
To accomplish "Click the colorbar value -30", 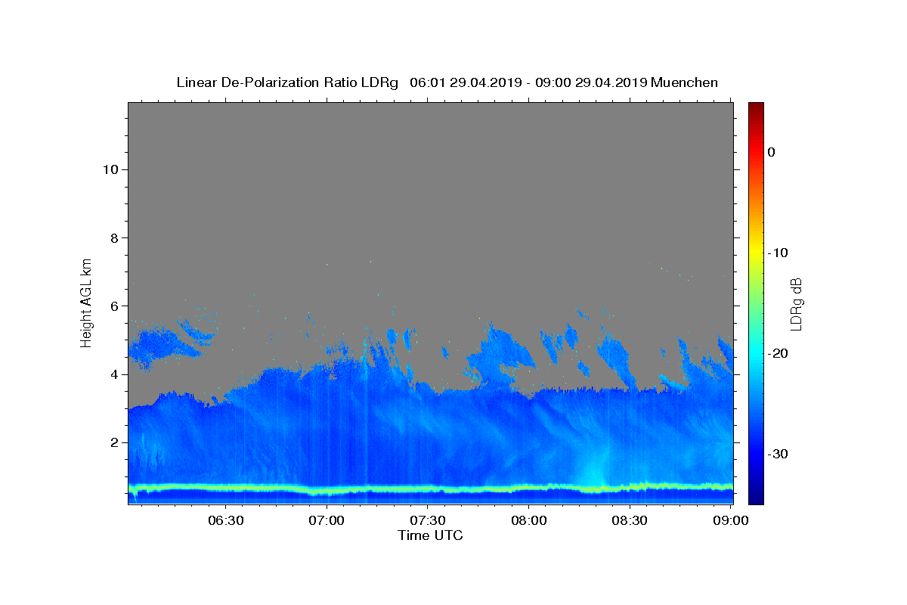I will pyautogui.click(x=779, y=454).
